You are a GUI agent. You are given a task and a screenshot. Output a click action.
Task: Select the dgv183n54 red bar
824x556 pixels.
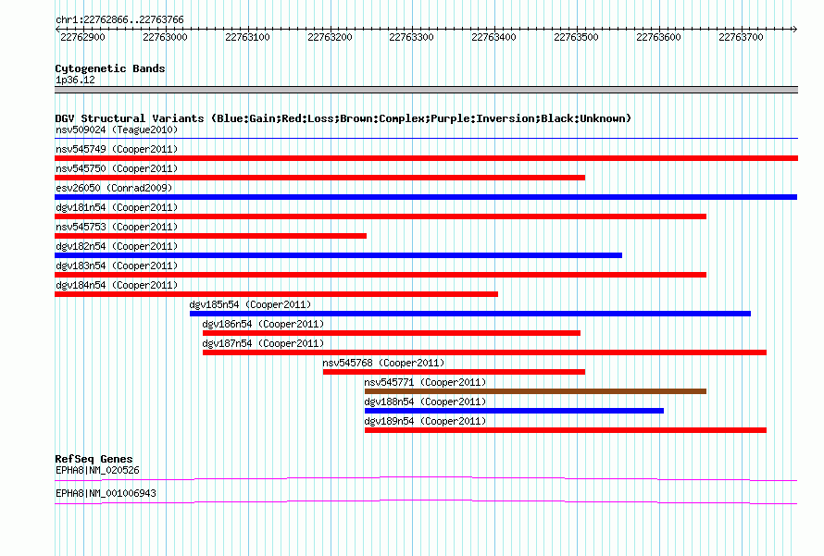point(381,275)
